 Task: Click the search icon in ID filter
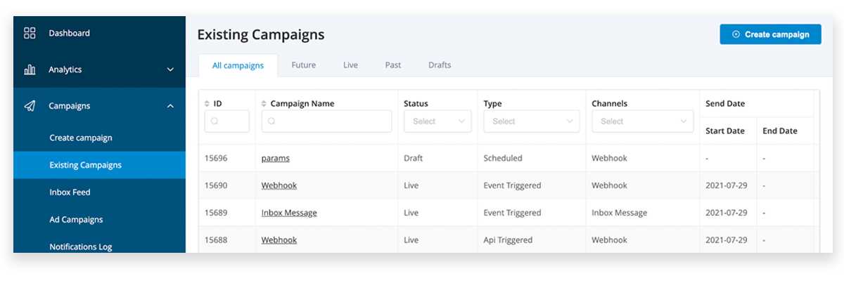(215, 121)
